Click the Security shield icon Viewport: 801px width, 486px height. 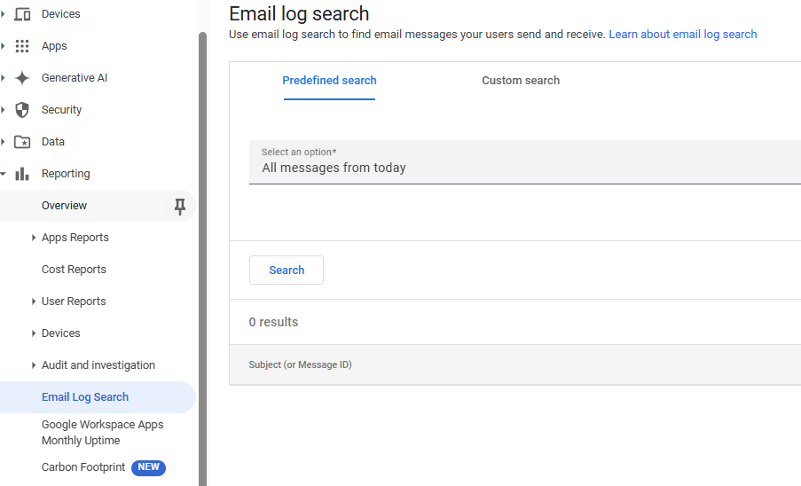(23, 110)
